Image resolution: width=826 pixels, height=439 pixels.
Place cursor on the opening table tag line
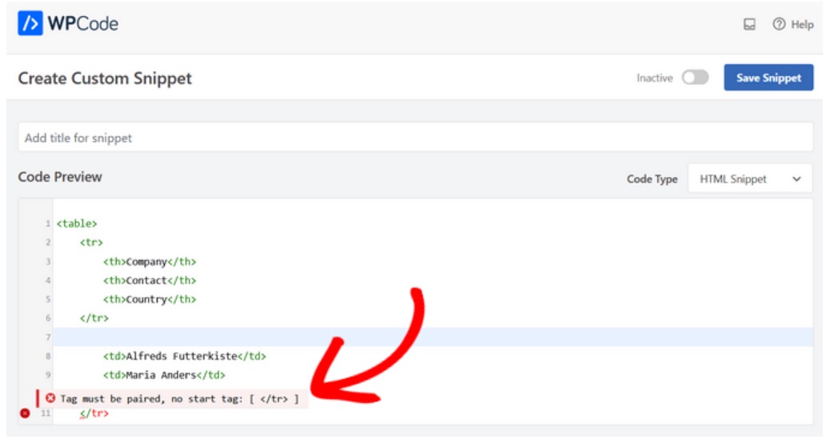coord(76,224)
